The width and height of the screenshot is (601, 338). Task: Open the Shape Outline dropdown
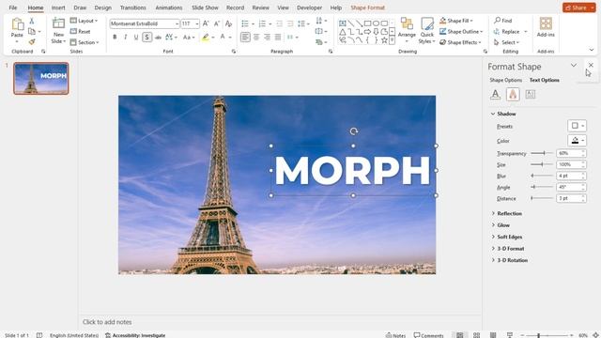click(461, 31)
